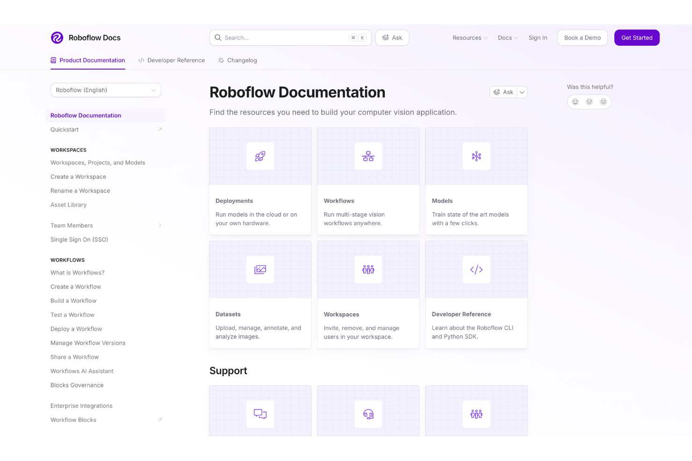
Task: Click the Book a Demo button
Action: [582, 37]
